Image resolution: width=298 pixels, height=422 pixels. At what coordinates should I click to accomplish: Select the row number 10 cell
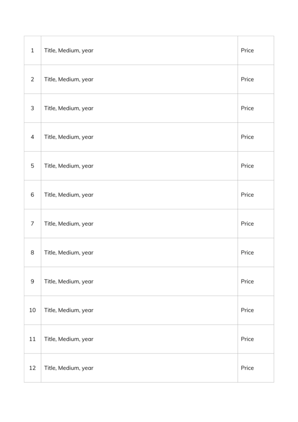click(33, 310)
